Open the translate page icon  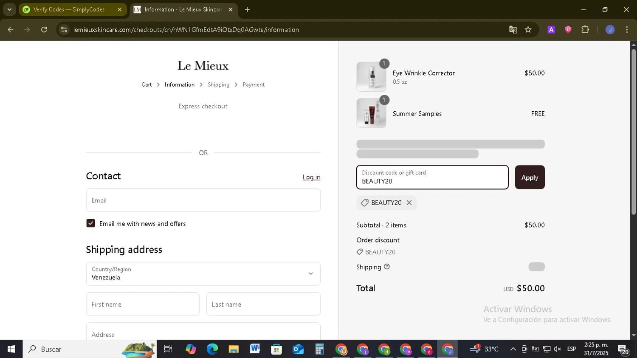tap(513, 30)
